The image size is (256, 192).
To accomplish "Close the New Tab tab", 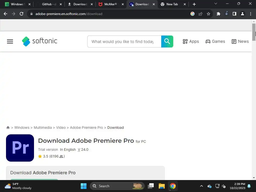I will [185, 4].
